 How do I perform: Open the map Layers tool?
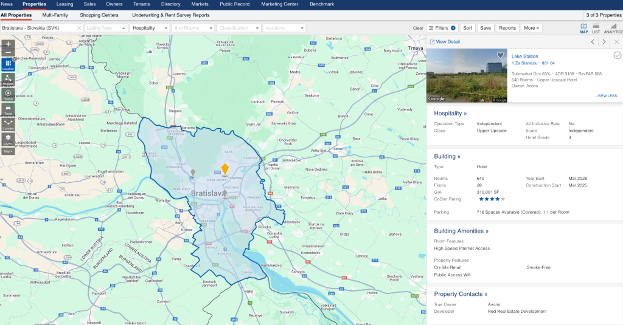pyautogui.click(x=8, y=139)
